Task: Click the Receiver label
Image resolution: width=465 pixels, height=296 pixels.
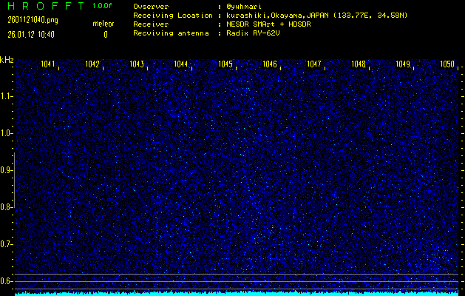Action: click(151, 24)
